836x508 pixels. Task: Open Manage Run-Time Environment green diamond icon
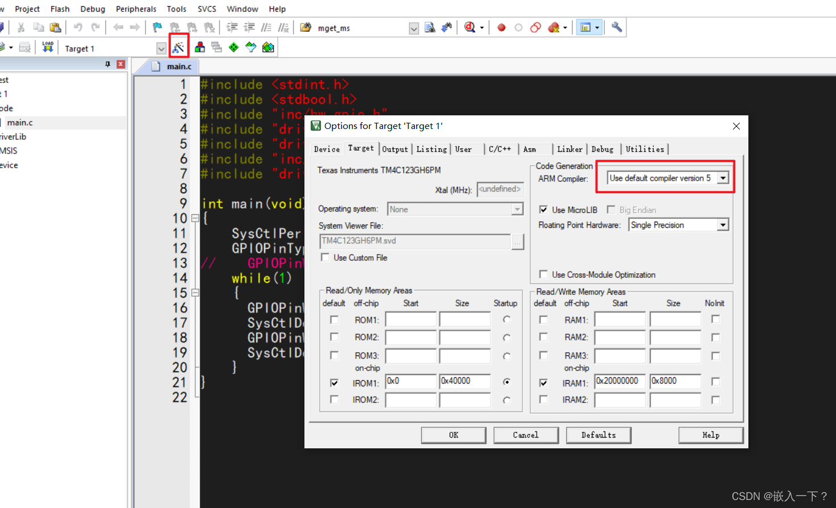point(234,47)
